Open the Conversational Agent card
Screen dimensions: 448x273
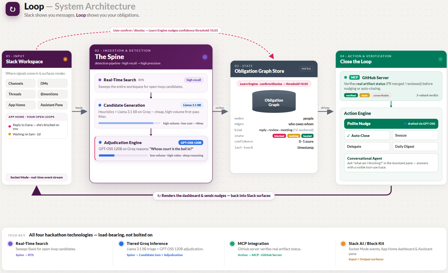coord(391,163)
